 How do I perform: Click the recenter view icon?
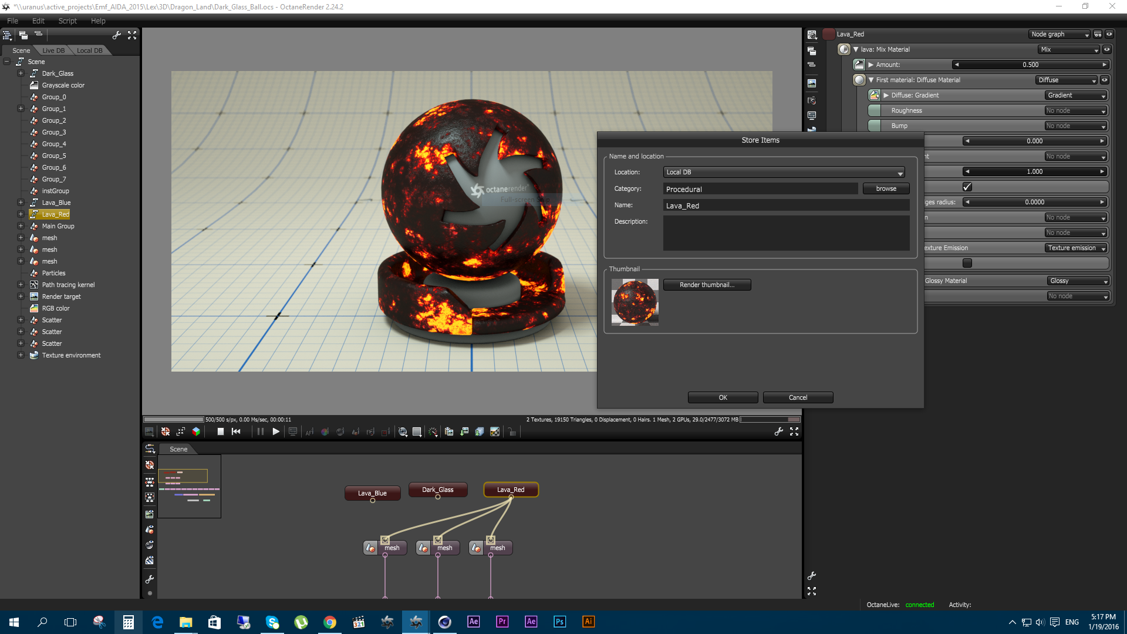pyautogui.click(x=166, y=431)
